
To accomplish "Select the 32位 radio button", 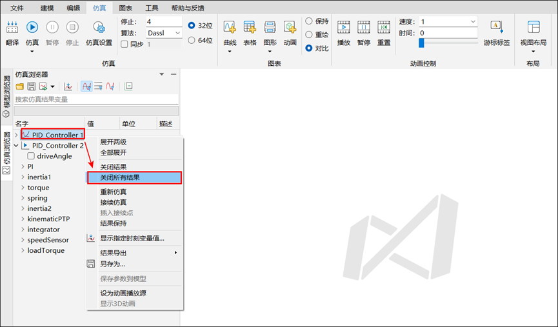I will coord(192,25).
